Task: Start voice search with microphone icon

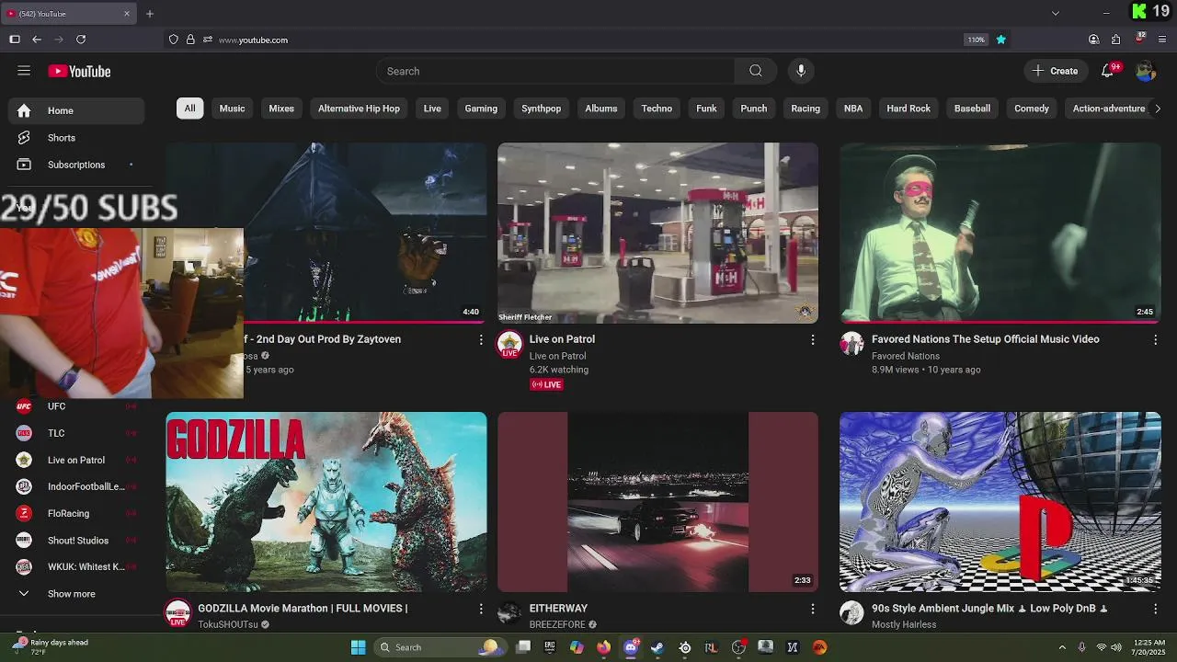Action: pyautogui.click(x=801, y=71)
